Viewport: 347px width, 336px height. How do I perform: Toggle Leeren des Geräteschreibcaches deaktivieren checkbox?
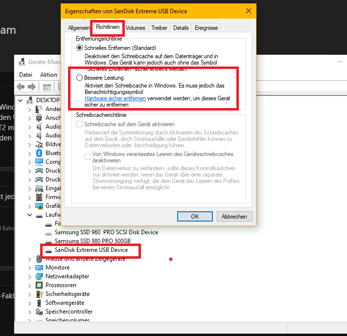pyautogui.click(x=88, y=157)
